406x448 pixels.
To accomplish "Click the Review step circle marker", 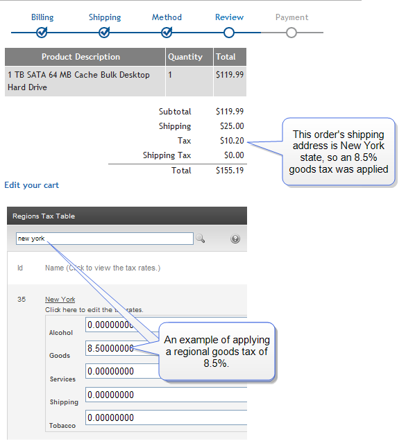I will [x=229, y=33].
